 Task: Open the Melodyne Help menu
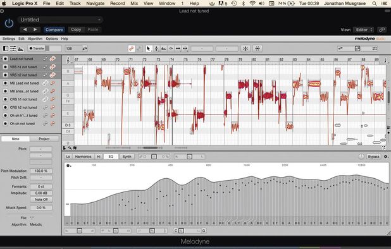point(65,39)
